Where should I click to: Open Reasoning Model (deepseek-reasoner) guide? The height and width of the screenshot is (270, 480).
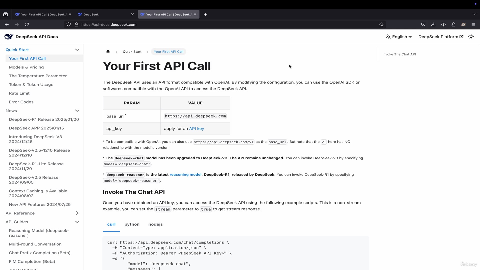(39, 233)
